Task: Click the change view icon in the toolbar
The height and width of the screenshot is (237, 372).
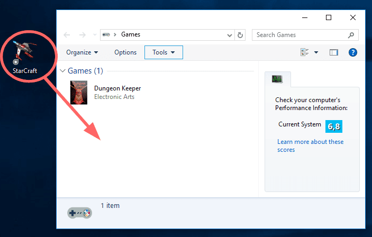Action: pyautogui.click(x=305, y=52)
